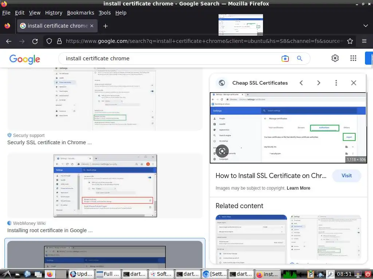Open the Firefox hamburger application menu

364,41
